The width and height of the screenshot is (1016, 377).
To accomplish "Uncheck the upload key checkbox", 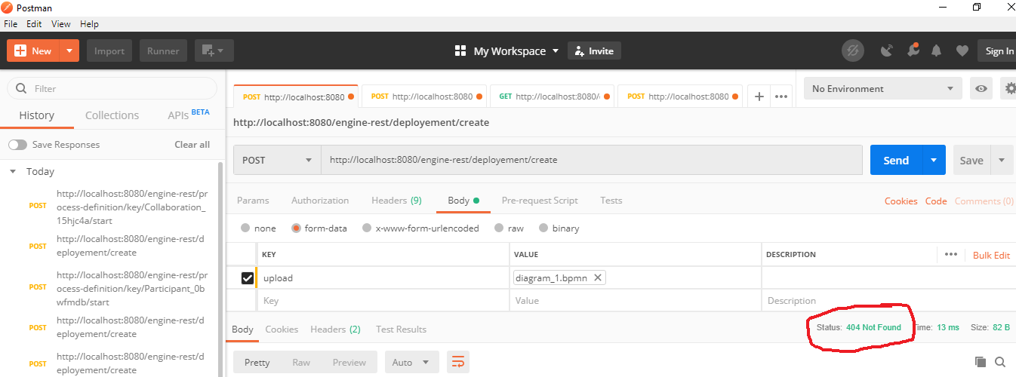I will pos(247,278).
